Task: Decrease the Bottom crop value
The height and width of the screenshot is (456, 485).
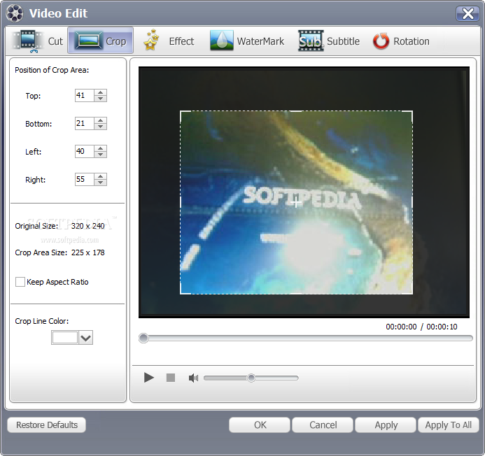Action: pyautogui.click(x=100, y=127)
